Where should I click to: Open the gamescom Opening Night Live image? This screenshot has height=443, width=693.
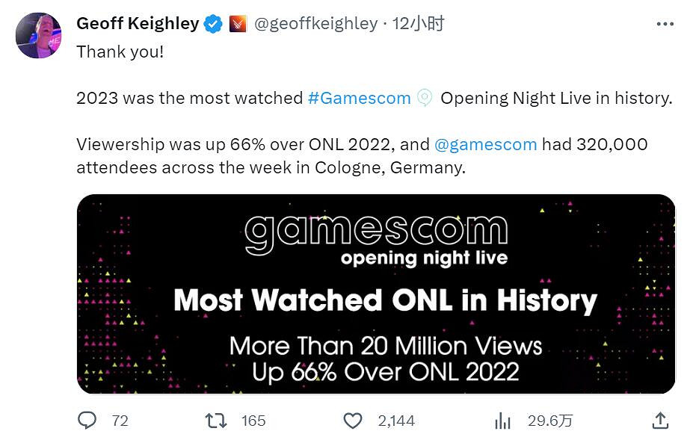click(376, 294)
